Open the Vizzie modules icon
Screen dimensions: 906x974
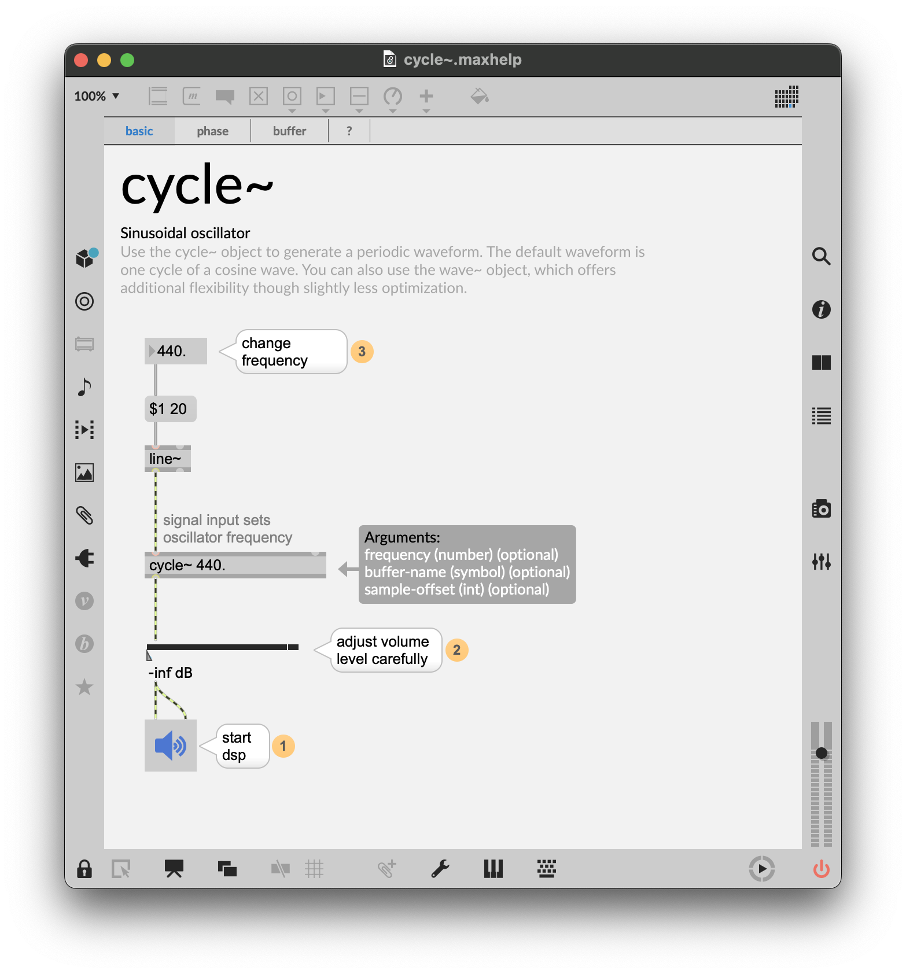click(84, 601)
